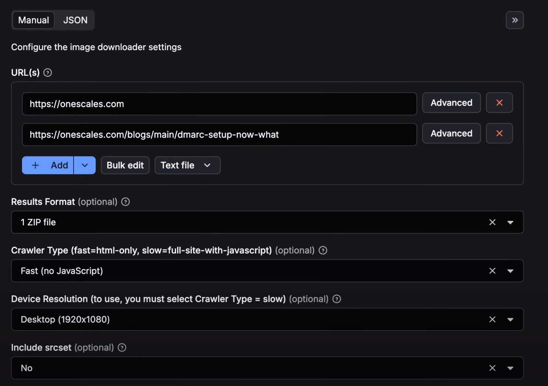The width and height of the screenshot is (548, 386).
Task: Delete the dmarc-setup-now-what URL row
Action: coord(499,133)
